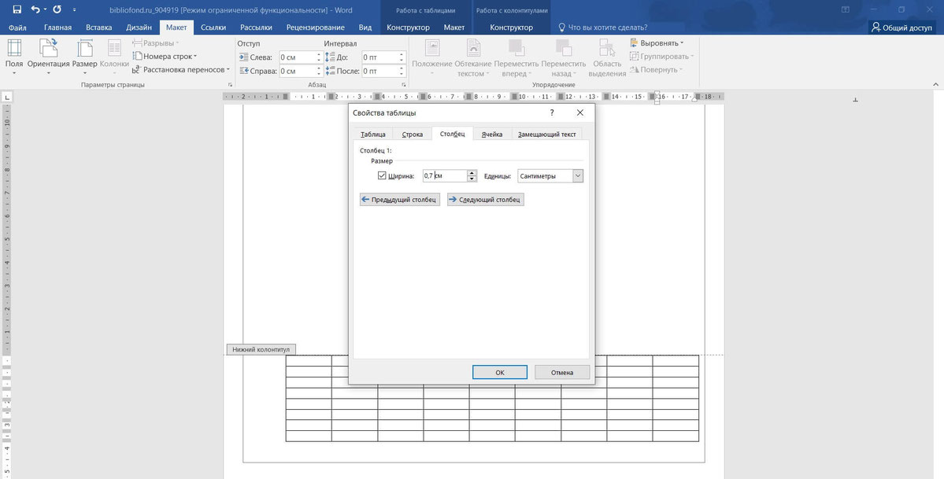Switch to the Ячейка tab
The width and height of the screenshot is (944, 479).
[492, 134]
